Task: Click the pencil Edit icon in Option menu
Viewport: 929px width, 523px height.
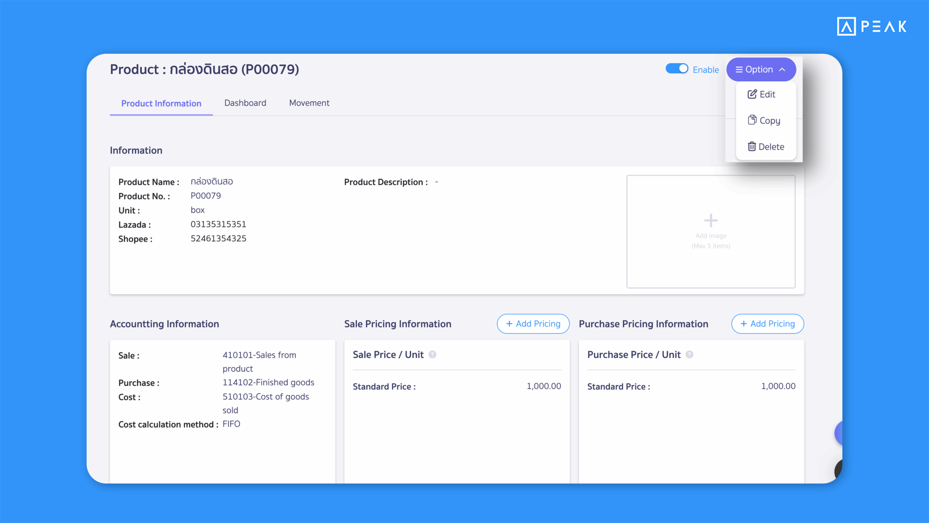Action: [x=752, y=94]
